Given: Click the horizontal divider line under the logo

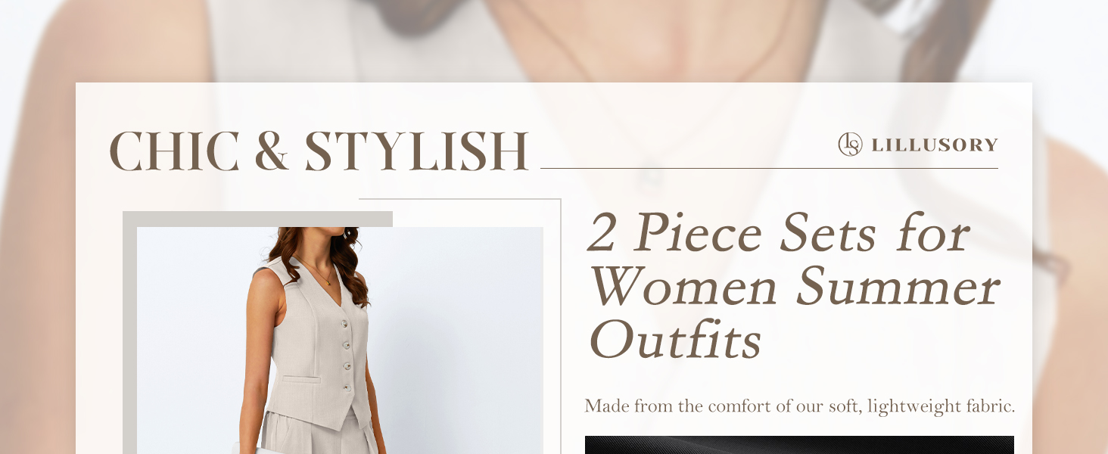Looking at the screenshot, I should pyautogui.click(x=769, y=168).
